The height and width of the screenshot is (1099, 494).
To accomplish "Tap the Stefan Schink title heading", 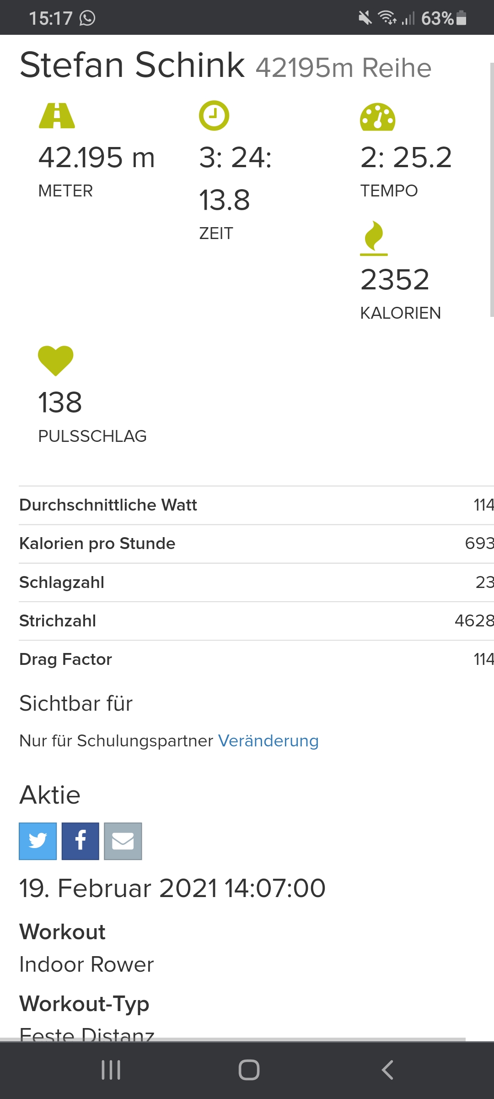I will pos(132,65).
